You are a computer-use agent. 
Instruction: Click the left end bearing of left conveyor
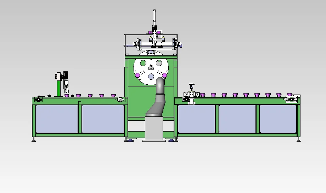coord(38,100)
